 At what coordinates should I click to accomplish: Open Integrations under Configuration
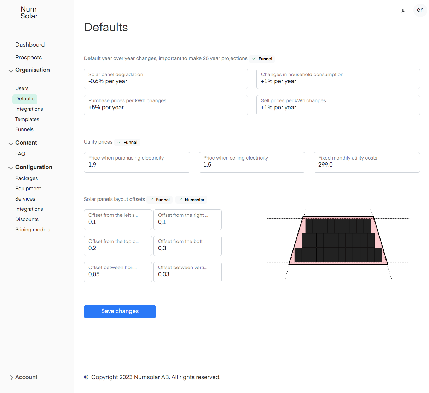tap(29, 209)
